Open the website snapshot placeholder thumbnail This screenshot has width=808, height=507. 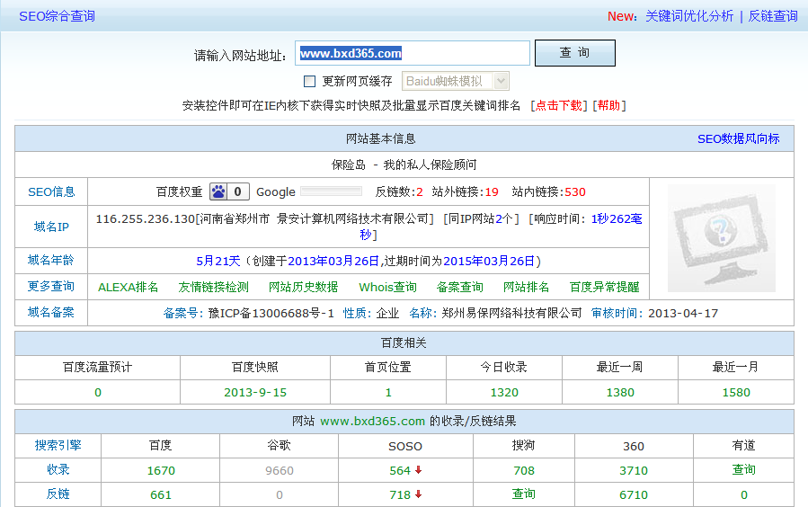point(721,238)
